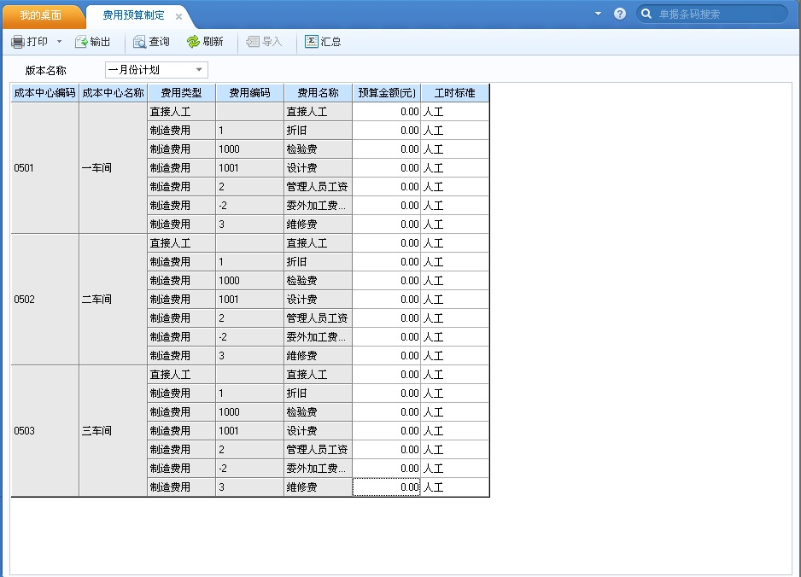
Task: Click 工时标准 cell of 二车间 设计费 row
Action: coord(455,300)
